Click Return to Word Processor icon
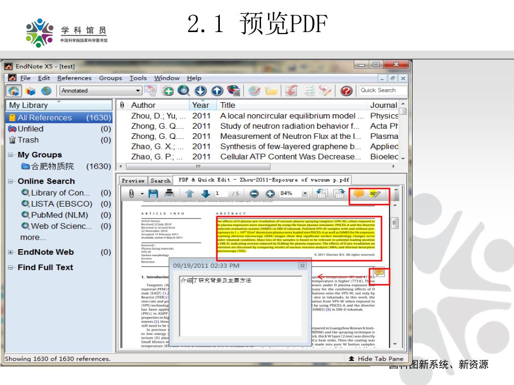This screenshot has width=514, height=385. [325, 91]
